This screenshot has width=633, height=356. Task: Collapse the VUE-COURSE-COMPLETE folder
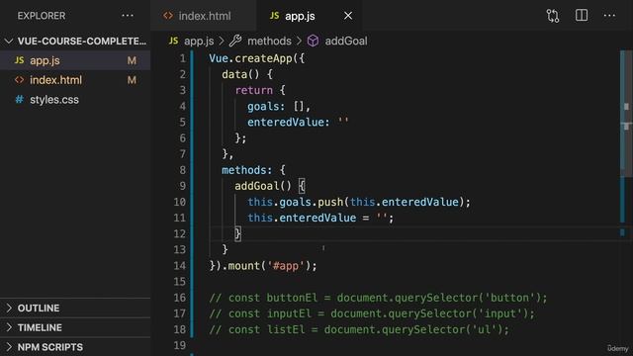tap(75, 42)
